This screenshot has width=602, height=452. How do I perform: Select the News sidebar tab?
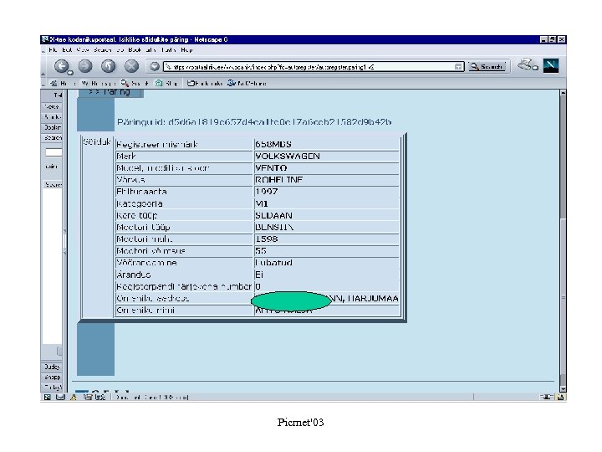coord(52,106)
